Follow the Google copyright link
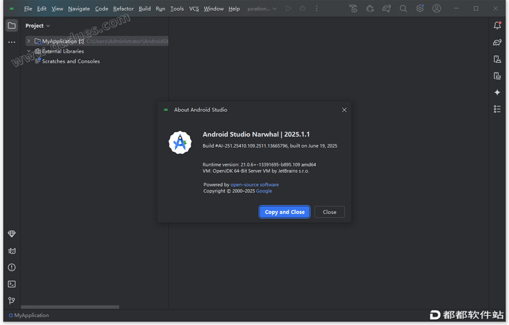This screenshot has height=325, width=509. (264, 191)
